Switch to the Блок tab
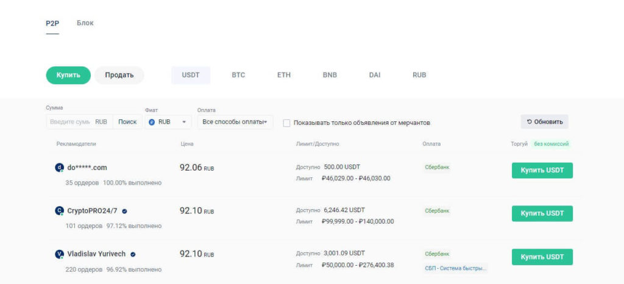624x284 pixels. (85, 23)
